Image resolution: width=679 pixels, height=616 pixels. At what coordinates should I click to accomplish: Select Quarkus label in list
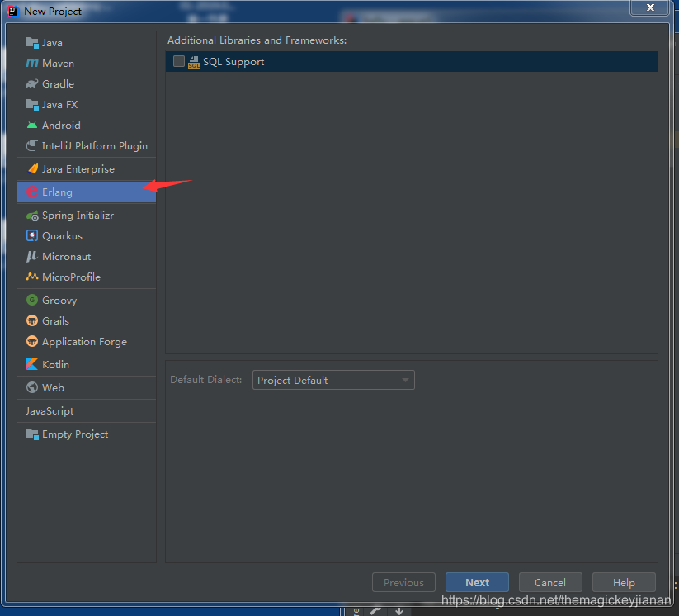pyautogui.click(x=62, y=236)
